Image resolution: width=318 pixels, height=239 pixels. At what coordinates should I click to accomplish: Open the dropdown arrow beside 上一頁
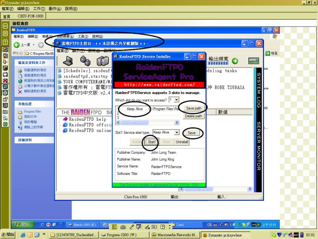(33, 45)
